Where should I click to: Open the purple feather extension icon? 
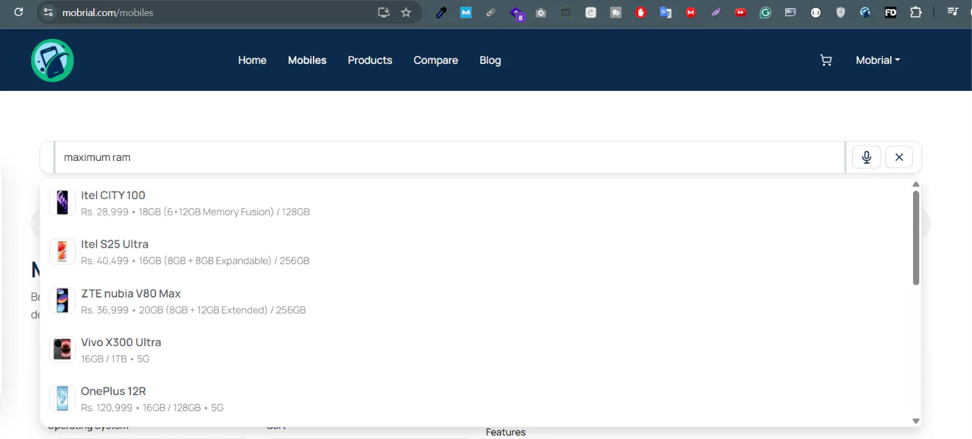[716, 12]
